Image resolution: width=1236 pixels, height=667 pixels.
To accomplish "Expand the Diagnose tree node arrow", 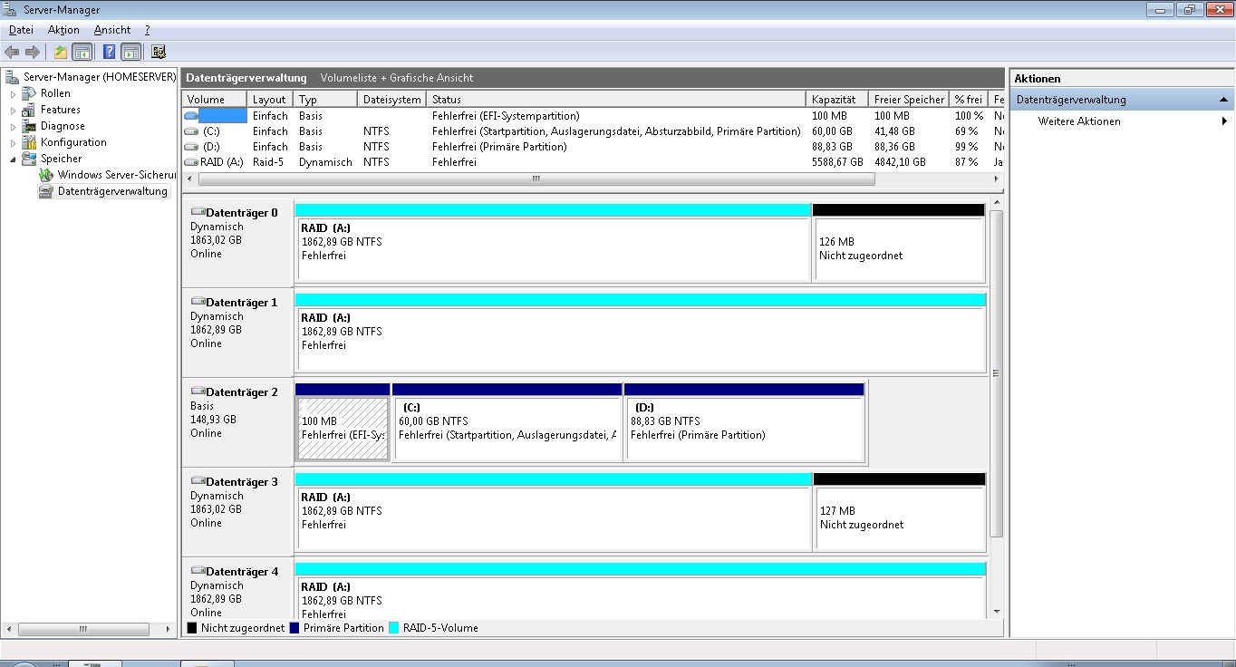I will 13,126.
